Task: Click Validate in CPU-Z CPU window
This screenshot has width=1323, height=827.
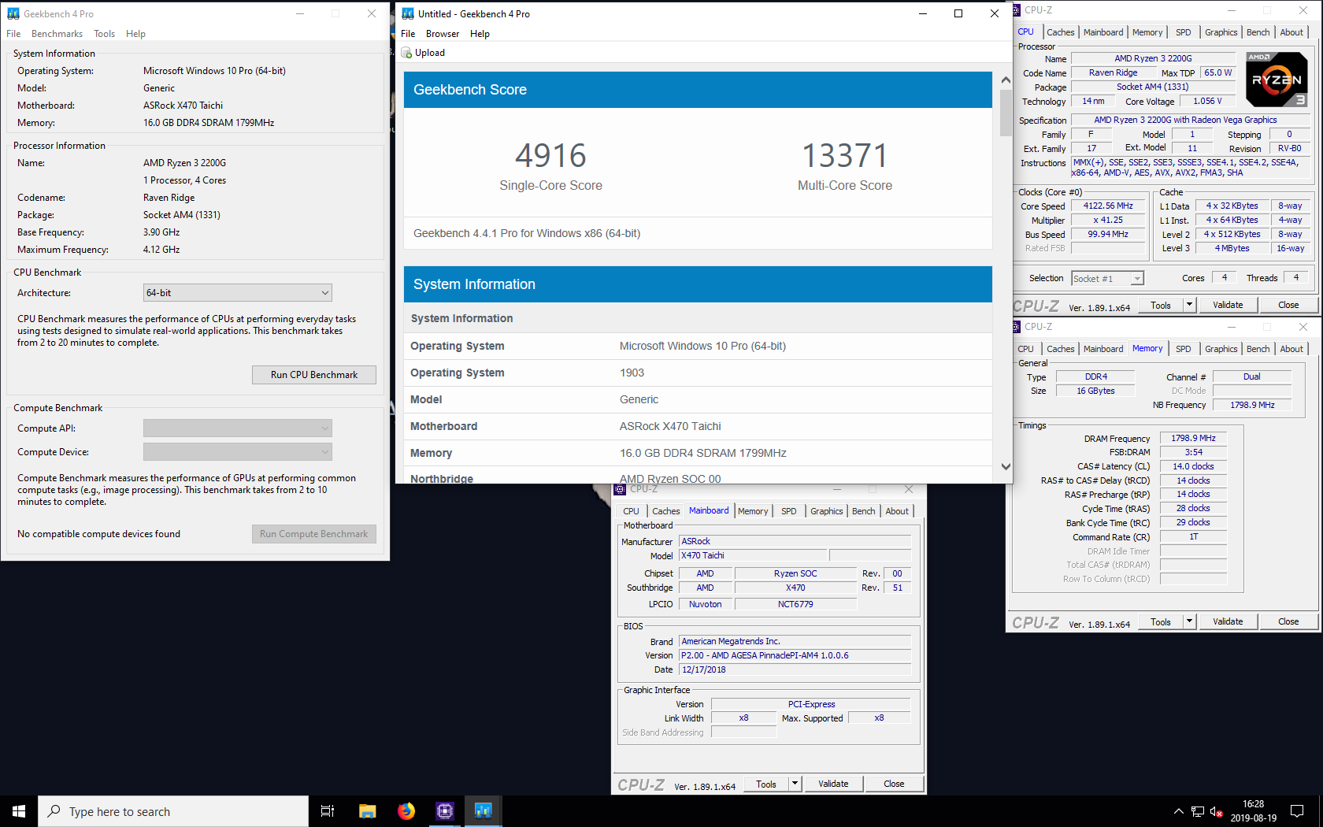Action: (x=1228, y=305)
